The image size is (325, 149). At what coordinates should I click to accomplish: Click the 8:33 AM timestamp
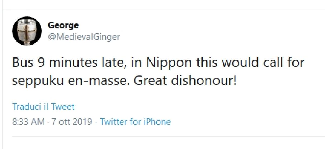(28, 122)
